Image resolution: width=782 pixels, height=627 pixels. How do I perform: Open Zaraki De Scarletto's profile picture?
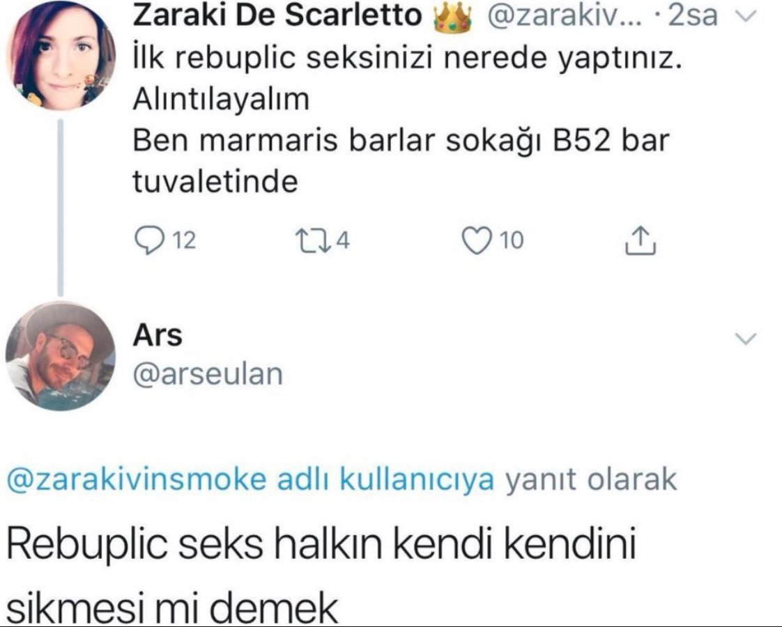(x=61, y=55)
